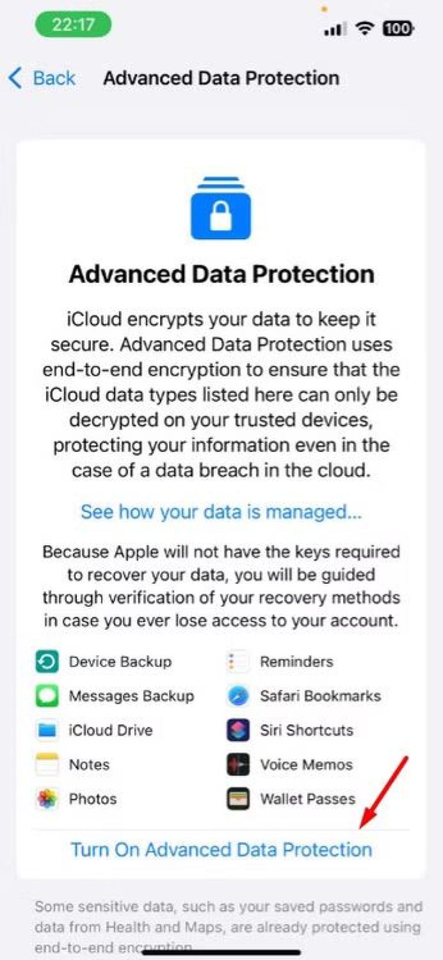Tap the yellow Notes icon
Screen dimensions: 443x960
point(47,764)
